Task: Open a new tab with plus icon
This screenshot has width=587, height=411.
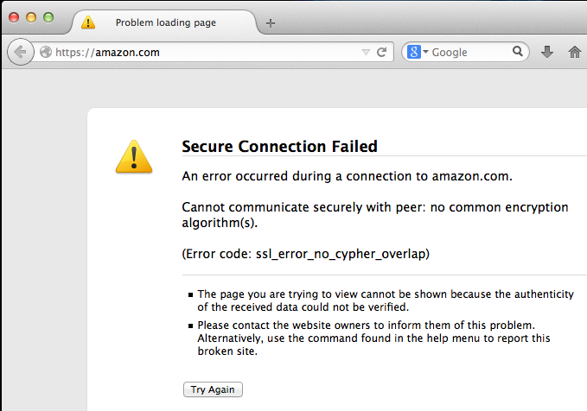Action: (x=271, y=23)
